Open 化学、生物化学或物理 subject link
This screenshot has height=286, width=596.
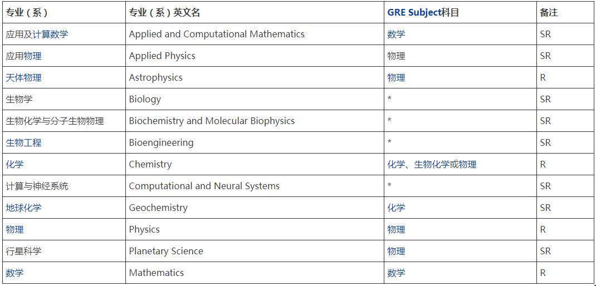[x=432, y=165]
